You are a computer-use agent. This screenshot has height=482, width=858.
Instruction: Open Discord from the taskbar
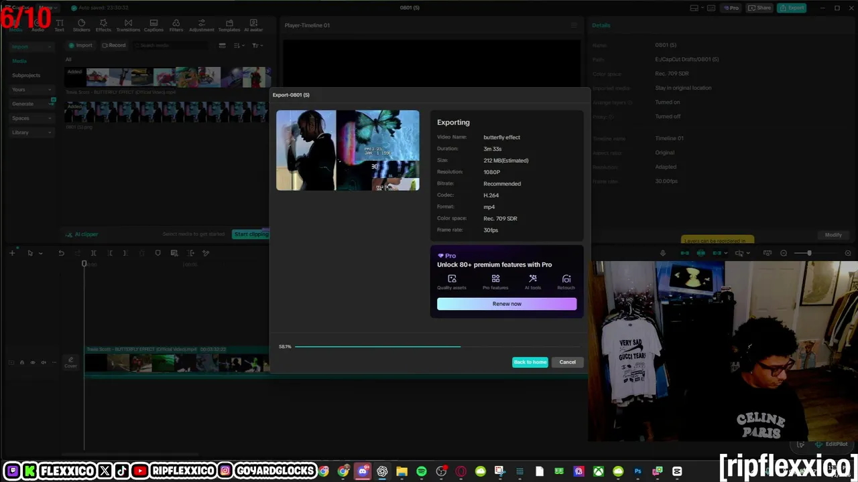pos(363,471)
